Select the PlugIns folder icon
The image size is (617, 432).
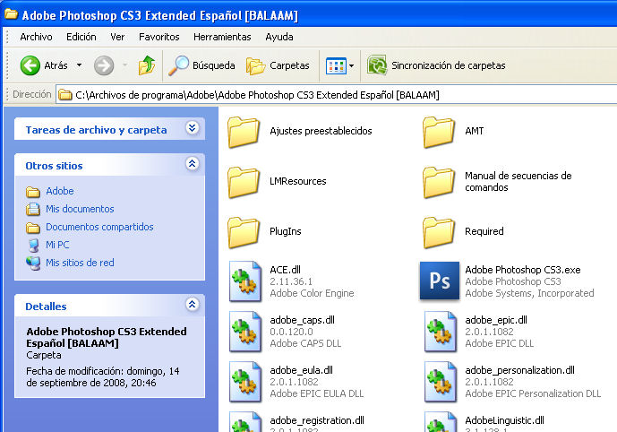coord(244,233)
